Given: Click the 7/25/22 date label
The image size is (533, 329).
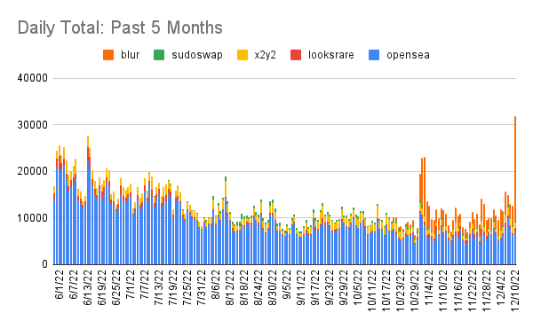Looking at the screenshot, I should point(187,287).
